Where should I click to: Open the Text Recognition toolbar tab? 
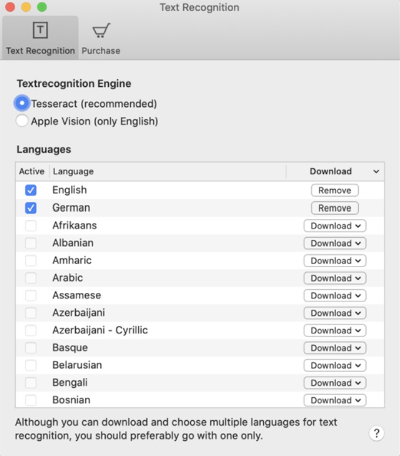tap(40, 38)
